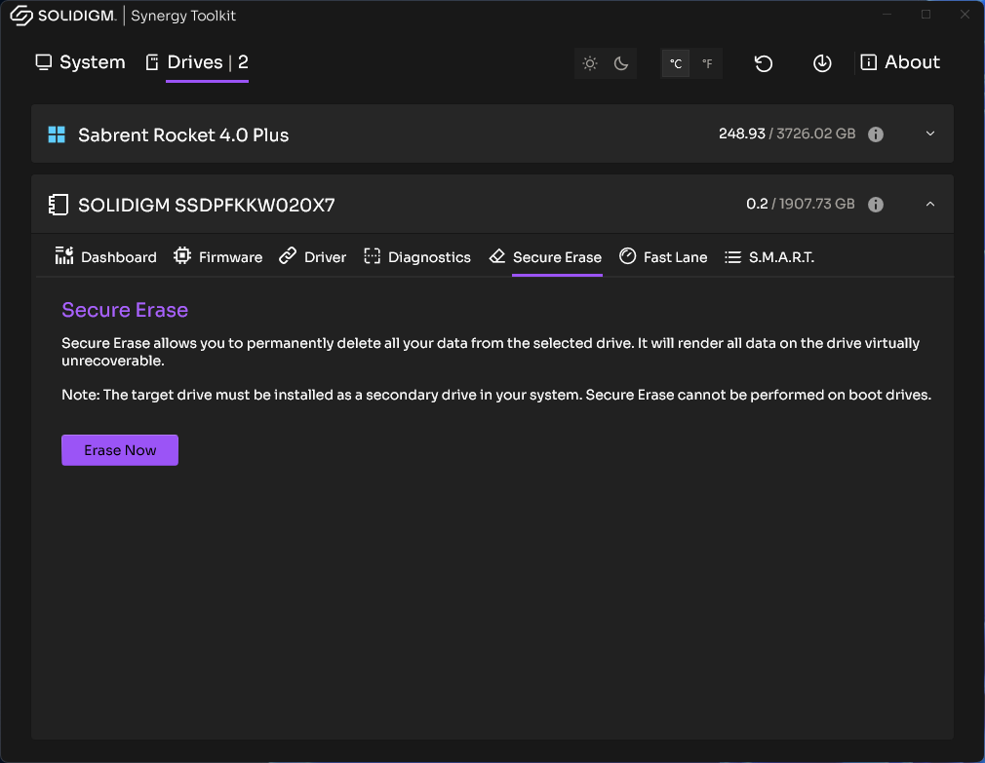Expand the Sabrent Rocket 4.0 Plus panel
The image size is (985, 763).
click(930, 134)
